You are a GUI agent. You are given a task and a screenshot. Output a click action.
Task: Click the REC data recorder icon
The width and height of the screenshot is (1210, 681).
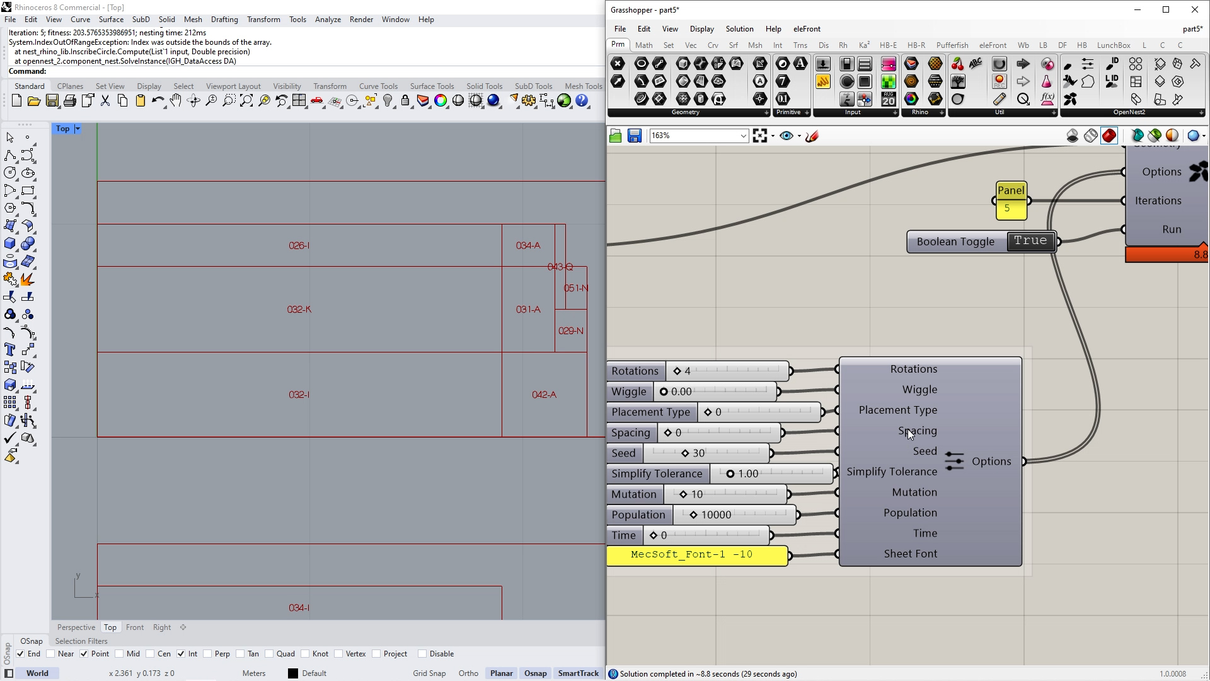999,81
